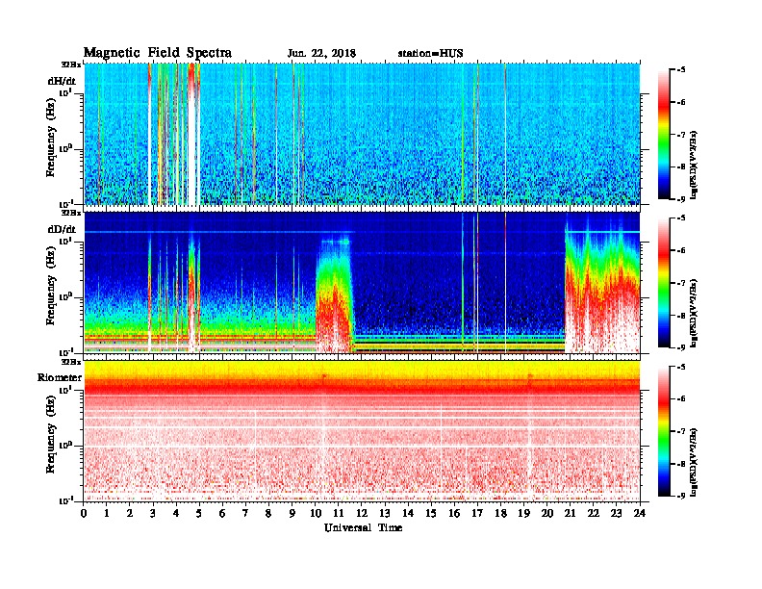Click the hour "19" tick label
762x589 pixels.
tap(523, 513)
